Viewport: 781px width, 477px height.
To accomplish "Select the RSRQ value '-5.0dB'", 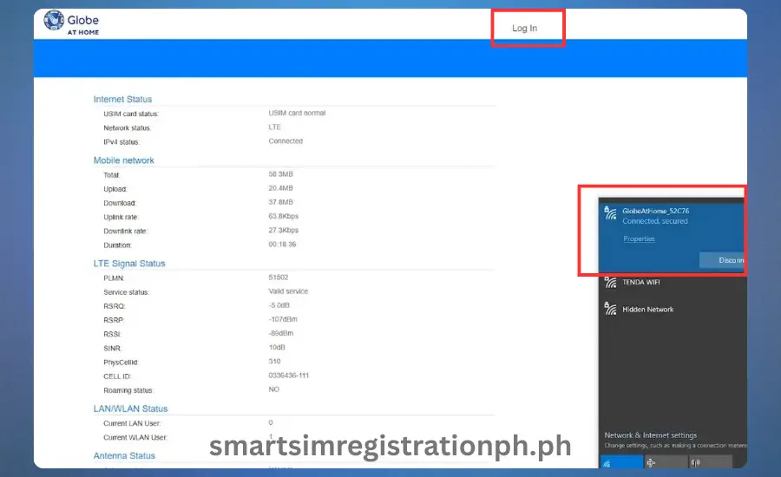I will [x=279, y=305].
